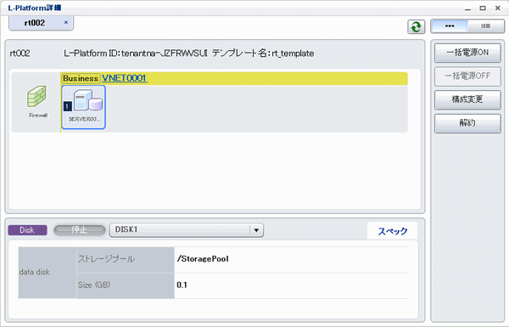Close the L-Platform詳細 window
The width and height of the screenshot is (509, 327).
(498, 8)
